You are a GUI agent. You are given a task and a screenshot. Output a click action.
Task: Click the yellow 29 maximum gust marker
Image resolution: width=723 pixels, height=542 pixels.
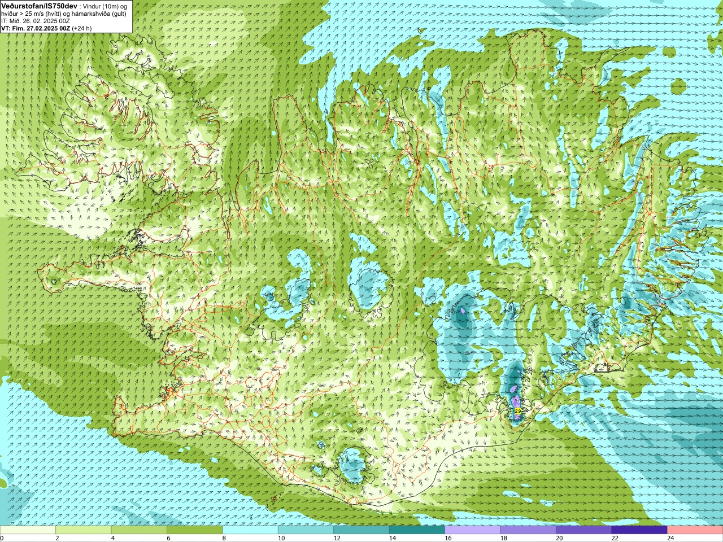click(x=518, y=411)
